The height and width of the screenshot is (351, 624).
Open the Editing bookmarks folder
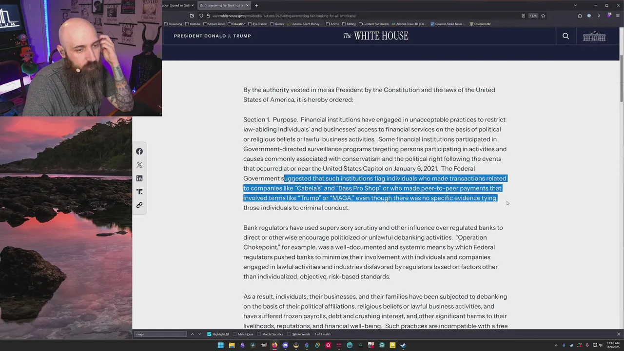(x=349, y=24)
